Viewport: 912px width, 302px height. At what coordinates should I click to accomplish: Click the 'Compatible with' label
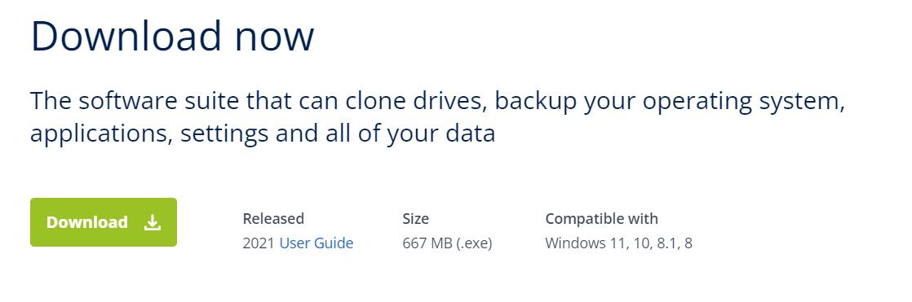click(601, 218)
